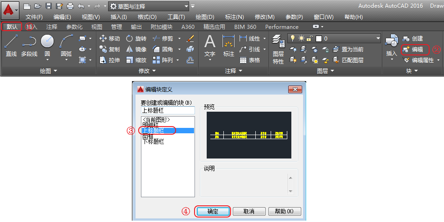
Task: Open the AutoCAD application menu button
Action: click(x=10, y=9)
